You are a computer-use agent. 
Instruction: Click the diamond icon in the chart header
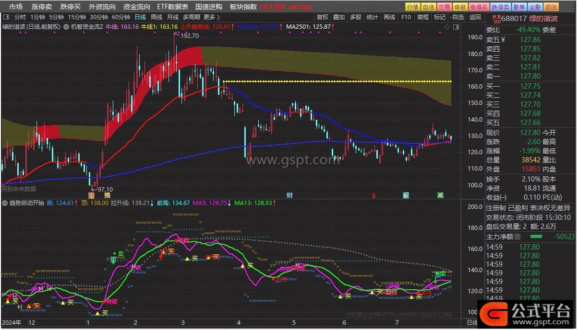447,27
